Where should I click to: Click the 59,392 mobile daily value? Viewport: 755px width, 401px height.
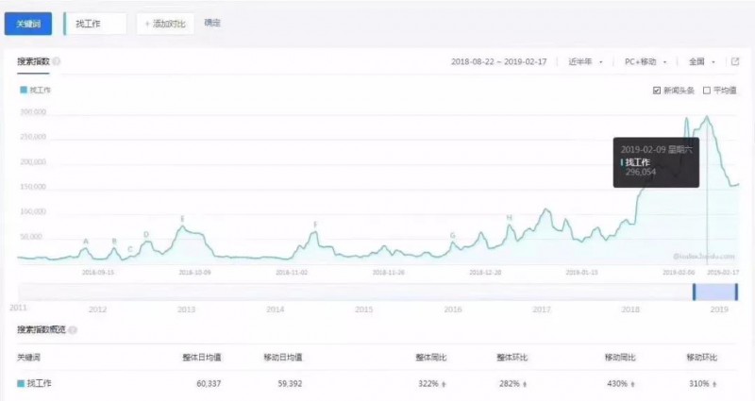click(x=290, y=384)
